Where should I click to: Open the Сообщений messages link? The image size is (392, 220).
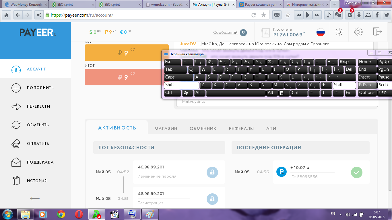point(225,33)
